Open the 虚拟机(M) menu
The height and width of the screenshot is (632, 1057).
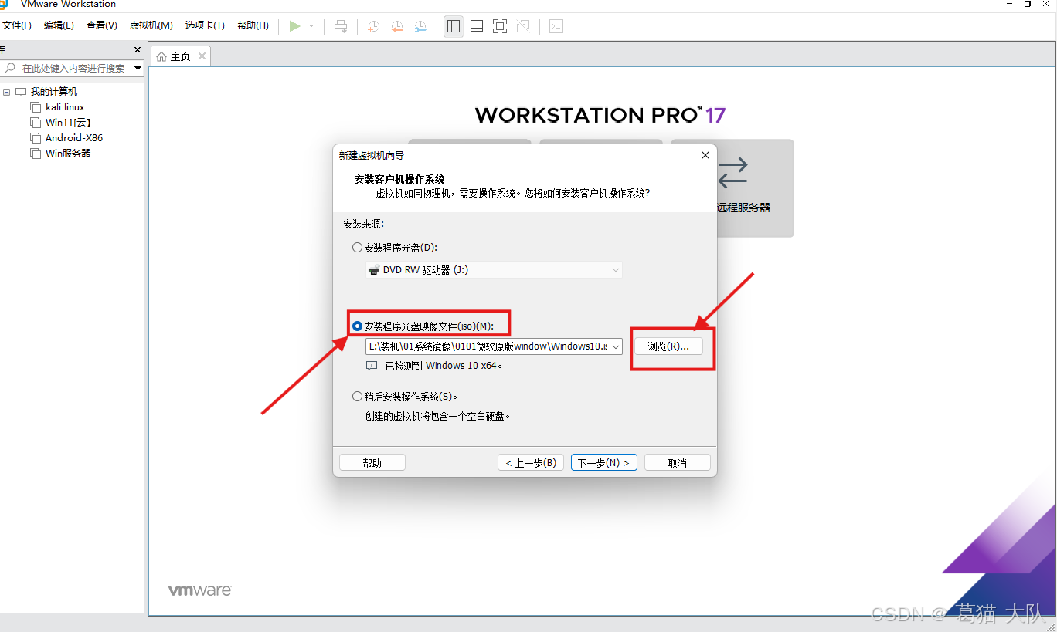coord(151,25)
